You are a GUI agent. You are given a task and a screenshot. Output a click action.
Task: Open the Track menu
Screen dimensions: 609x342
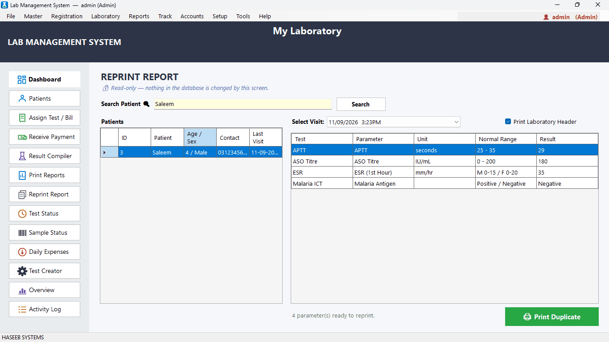pos(165,16)
